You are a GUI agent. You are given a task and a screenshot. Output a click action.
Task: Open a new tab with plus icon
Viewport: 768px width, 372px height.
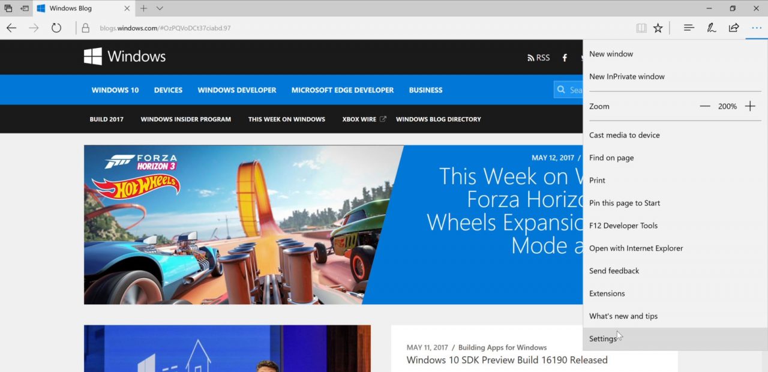[143, 8]
